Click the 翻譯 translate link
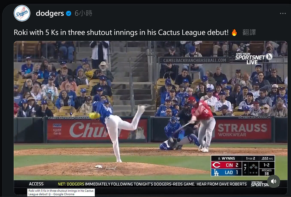 pos(249,32)
